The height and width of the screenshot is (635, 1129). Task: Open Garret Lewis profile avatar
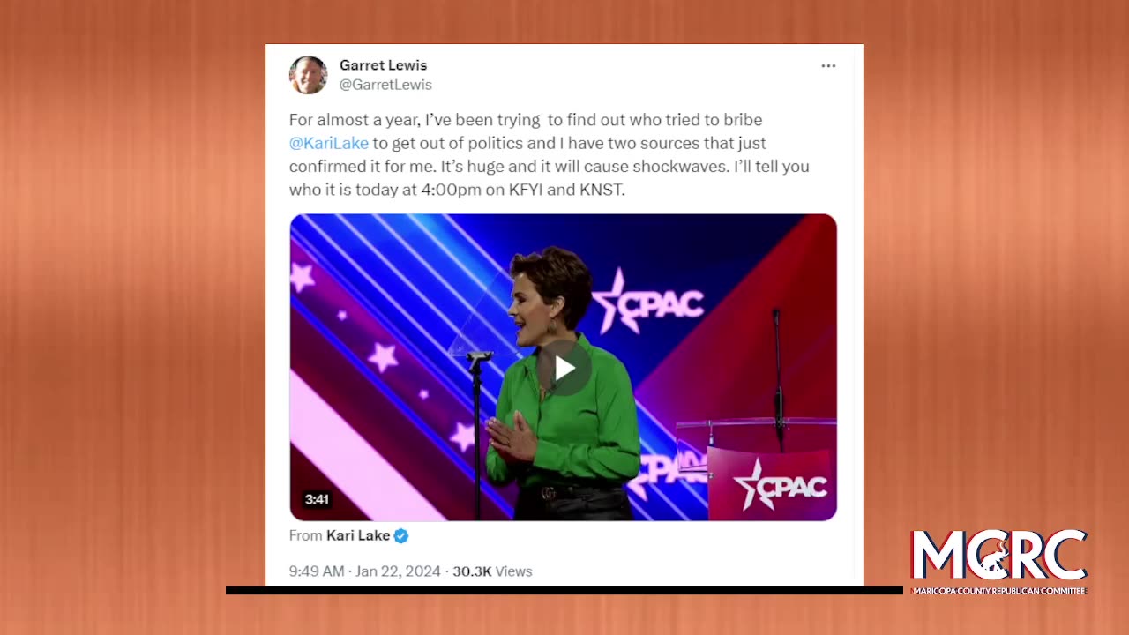pyautogui.click(x=308, y=75)
